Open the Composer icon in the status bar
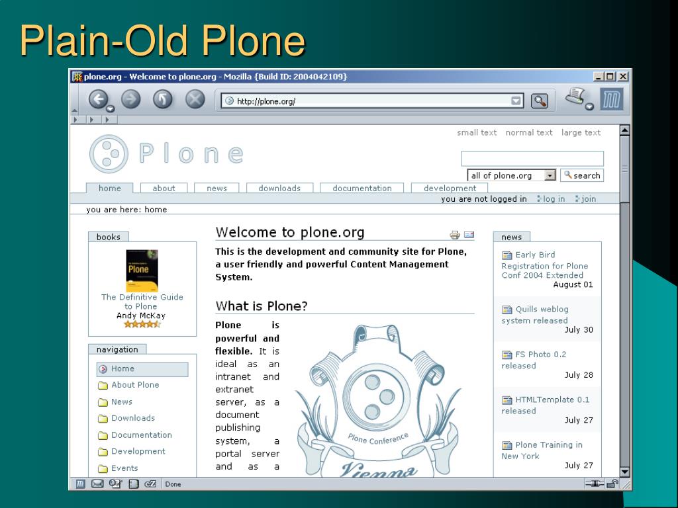Viewport: 678px width, 508px height. [115, 484]
